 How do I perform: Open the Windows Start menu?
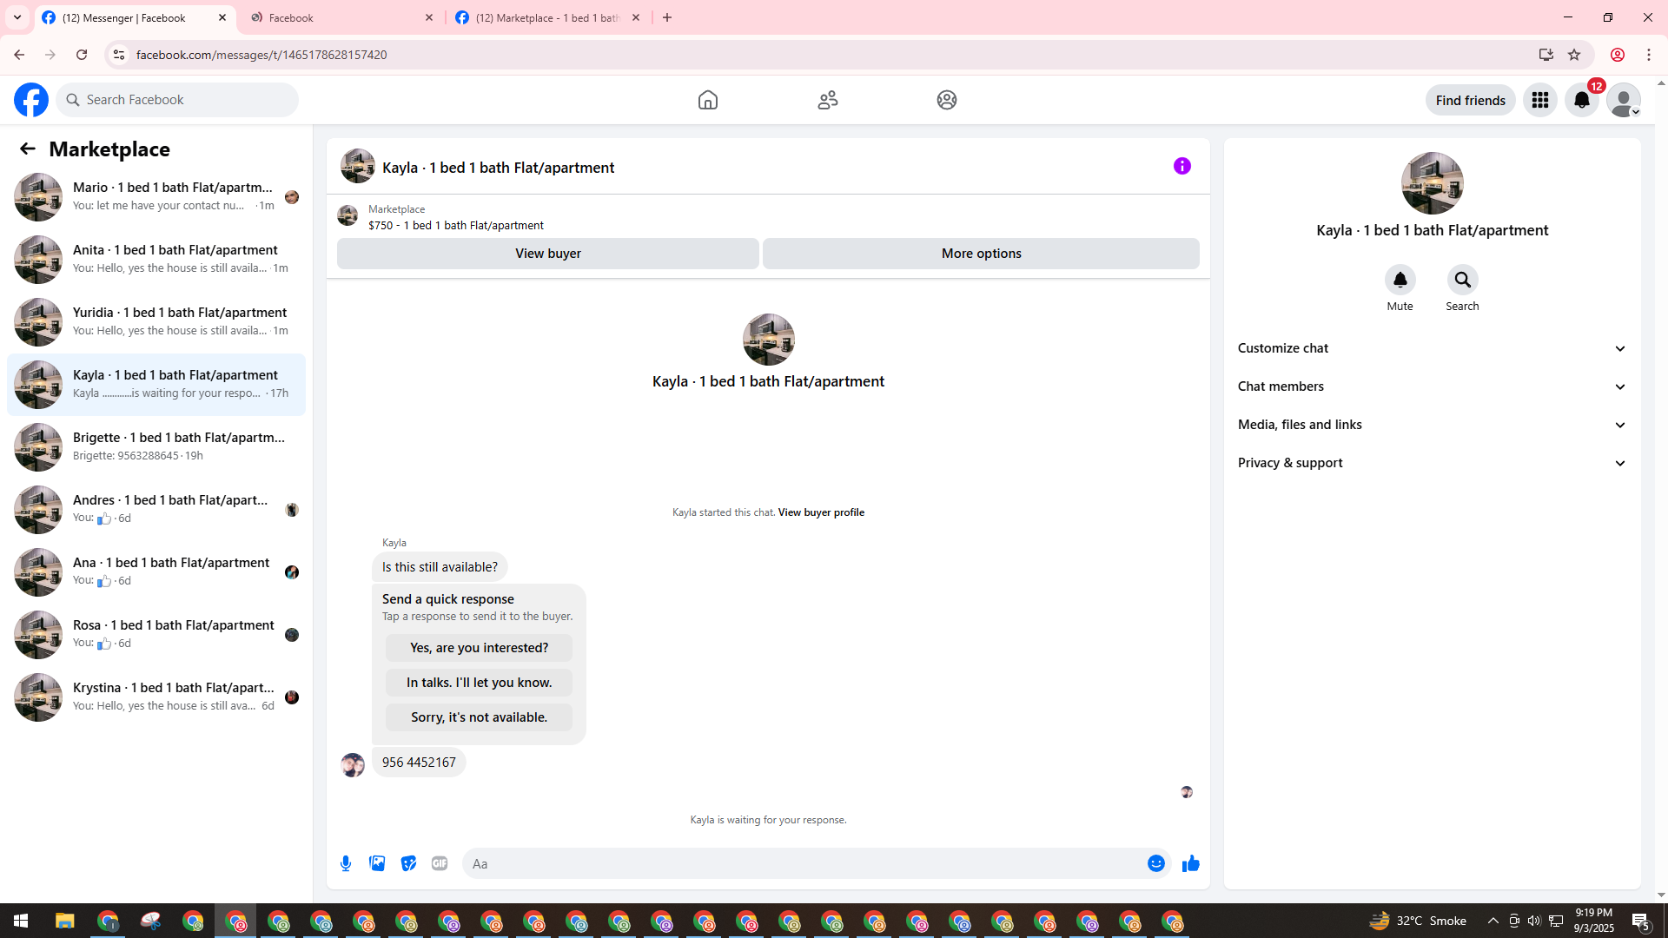coord(21,921)
